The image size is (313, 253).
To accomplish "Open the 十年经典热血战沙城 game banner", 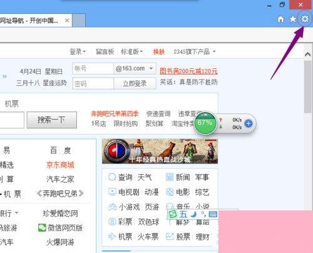I will click(x=160, y=151).
